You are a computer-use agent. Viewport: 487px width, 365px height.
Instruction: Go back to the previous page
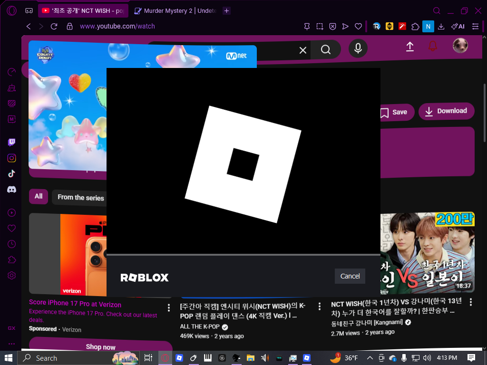[29, 27]
